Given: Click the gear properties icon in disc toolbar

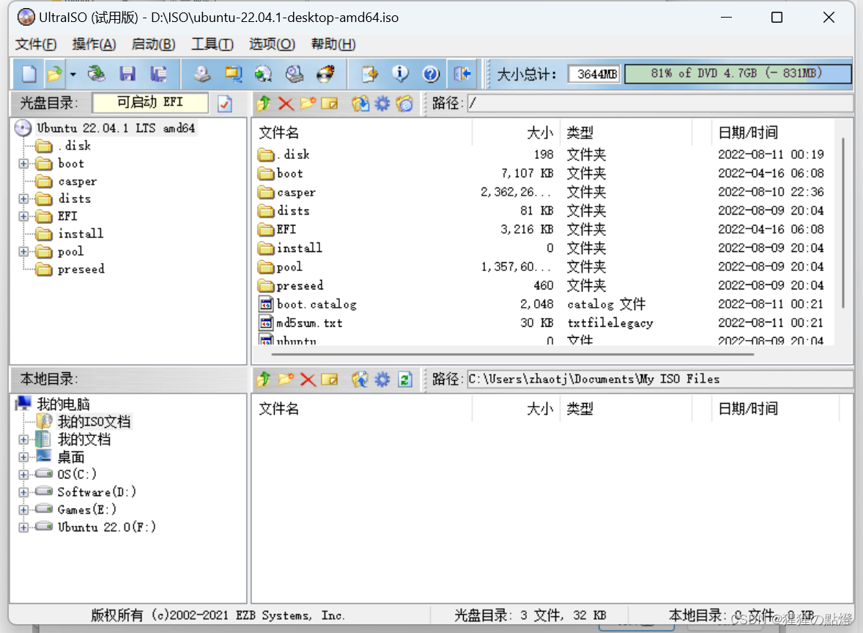Looking at the screenshot, I should pos(382,103).
